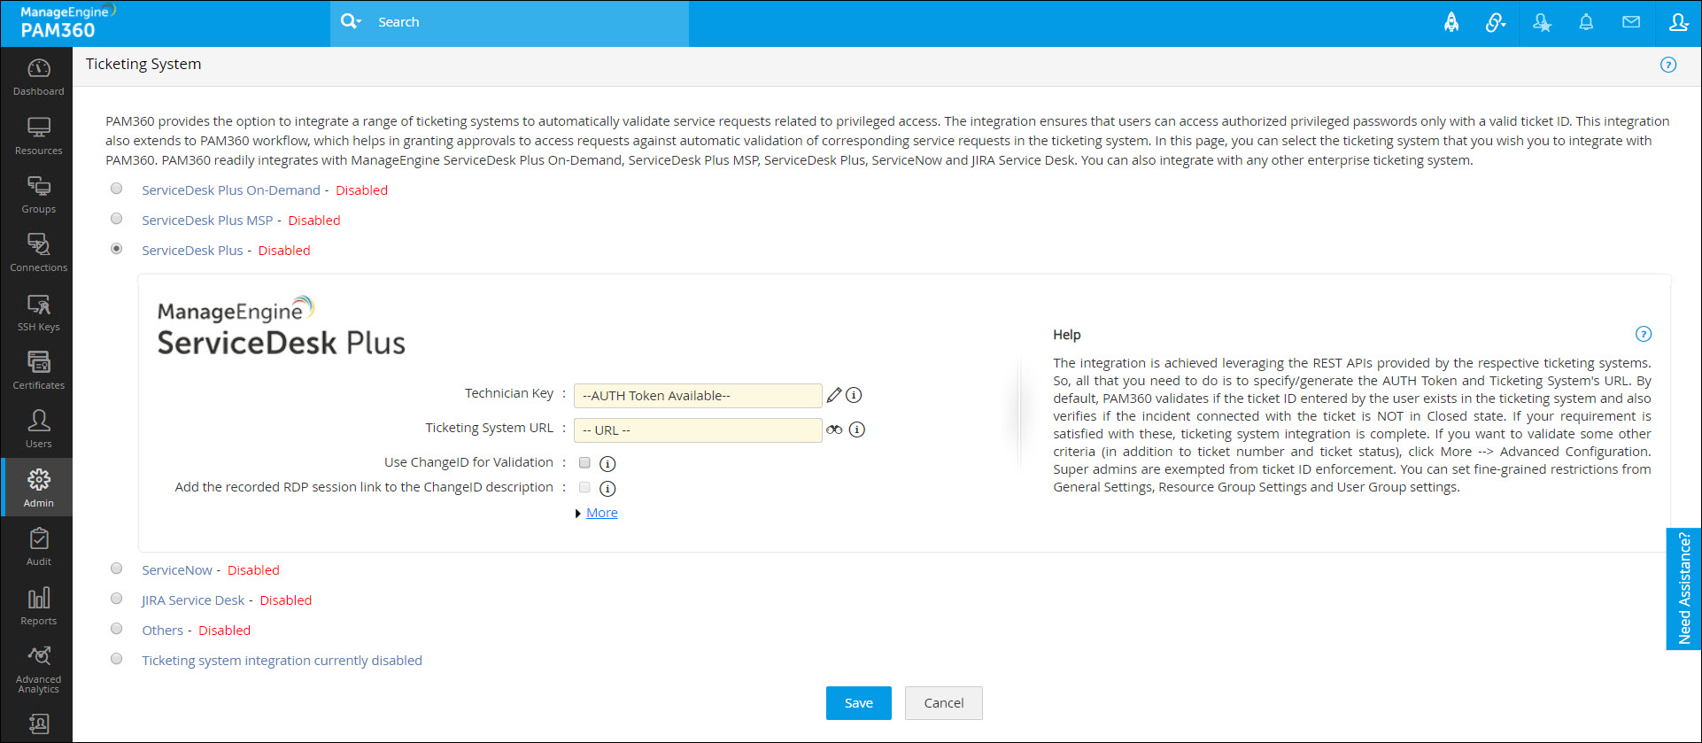Open the link icon dropdown in top bar
Screen dimensions: 1702x743
click(1496, 23)
